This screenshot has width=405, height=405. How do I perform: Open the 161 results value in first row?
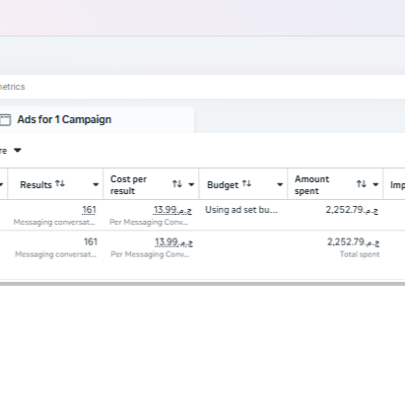tap(89, 210)
